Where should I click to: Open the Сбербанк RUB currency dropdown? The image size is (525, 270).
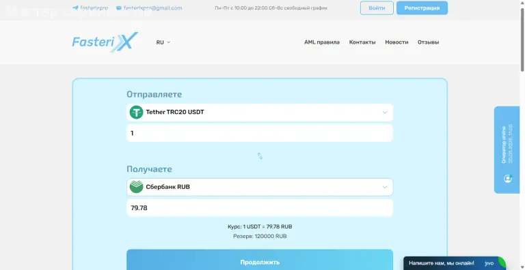coord(260,187)
